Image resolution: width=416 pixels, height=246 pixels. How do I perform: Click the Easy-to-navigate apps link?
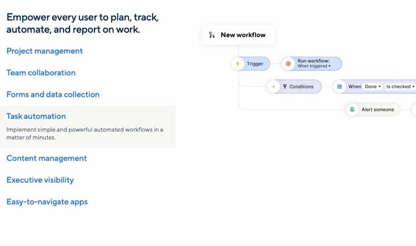(47, 202)
